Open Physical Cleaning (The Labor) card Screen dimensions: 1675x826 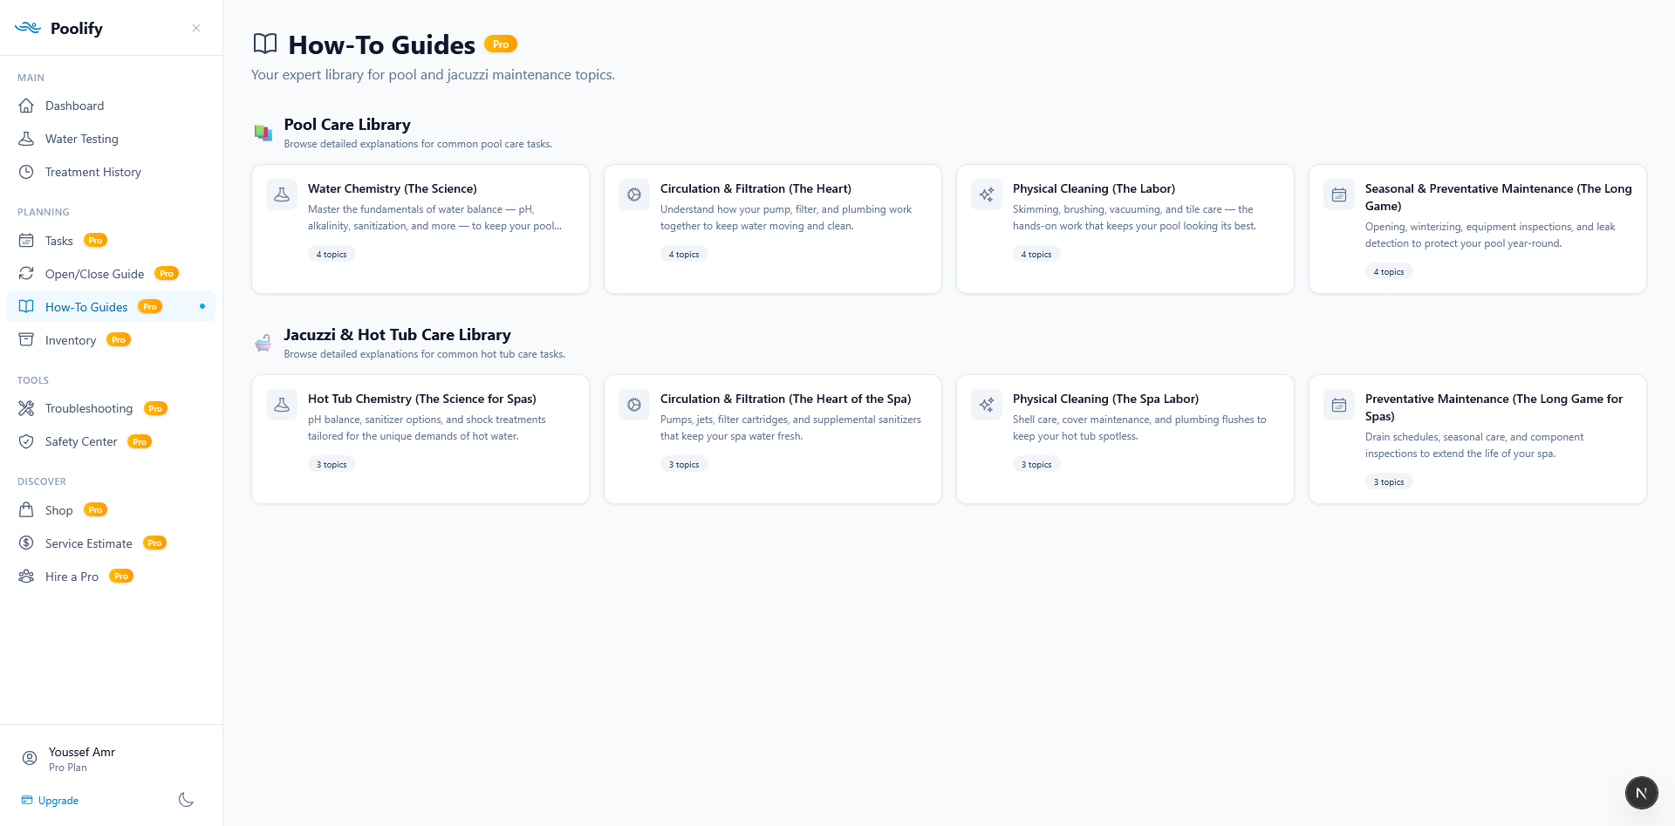click(x=1125, y=229)
